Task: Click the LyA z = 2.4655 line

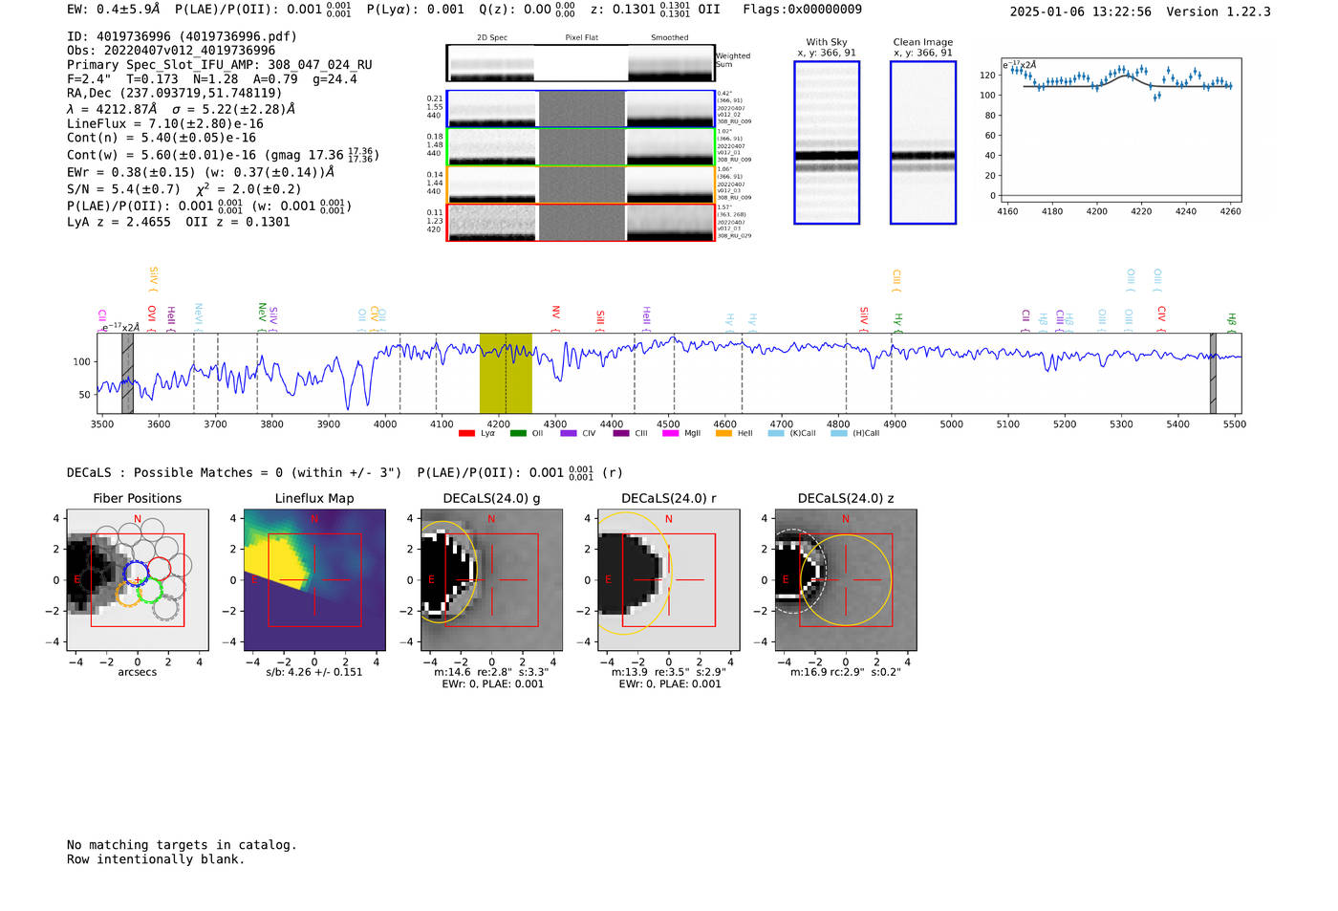Action: coord(119,222)
